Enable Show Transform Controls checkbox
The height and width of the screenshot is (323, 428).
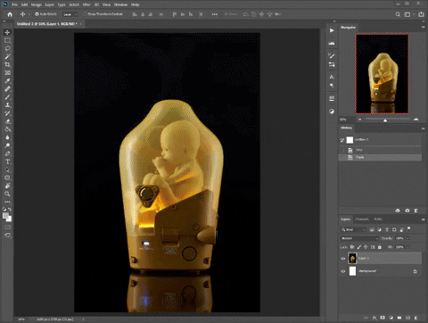pos(85,14)
